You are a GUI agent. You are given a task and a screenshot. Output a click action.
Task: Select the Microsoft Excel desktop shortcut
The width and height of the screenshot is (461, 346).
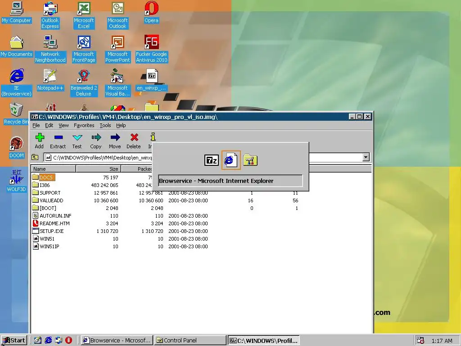tap(84, 15)
